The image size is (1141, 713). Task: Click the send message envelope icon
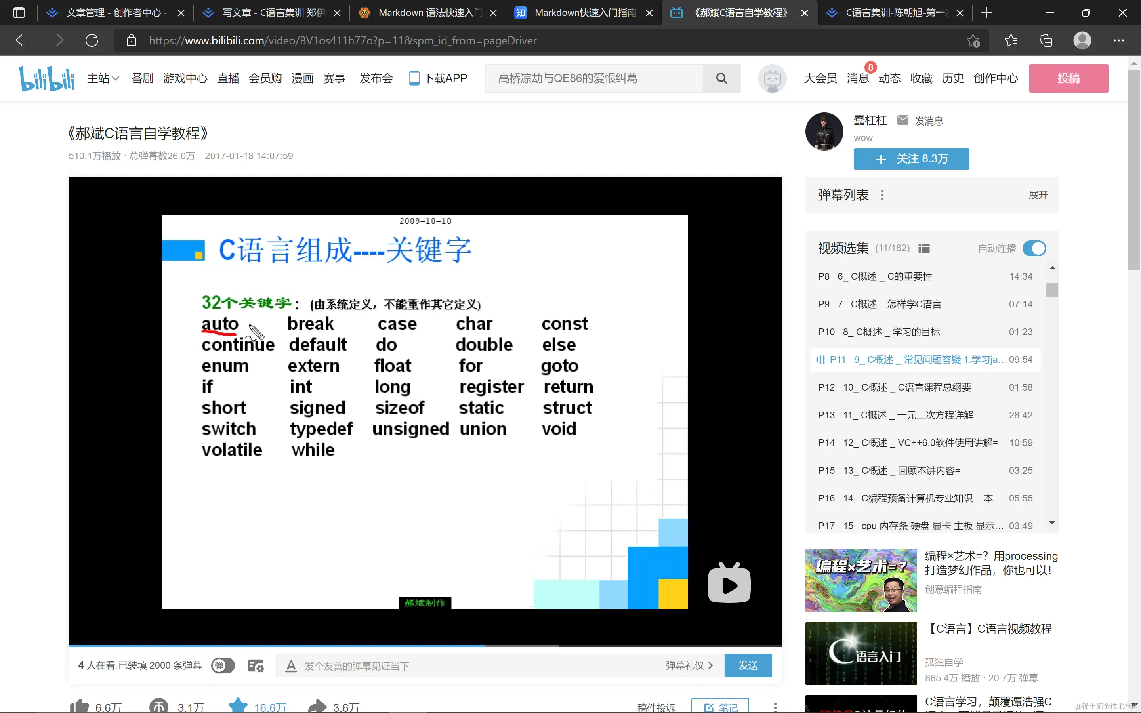[902, 121]
